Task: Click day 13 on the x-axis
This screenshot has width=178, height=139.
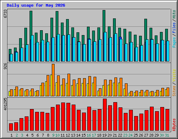Action: pyautogui.click(x=73, y=135)
